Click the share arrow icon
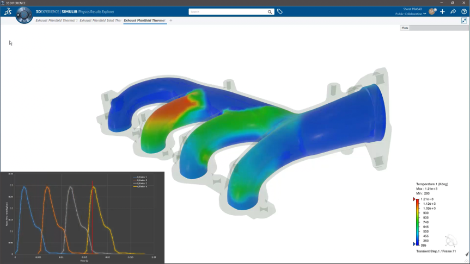 (x=453, y=11)
